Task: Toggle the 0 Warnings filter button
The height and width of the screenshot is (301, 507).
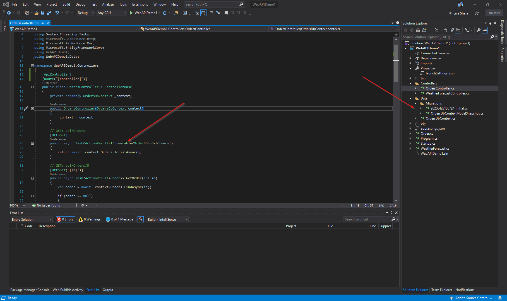Action: (x=90, y=219)
